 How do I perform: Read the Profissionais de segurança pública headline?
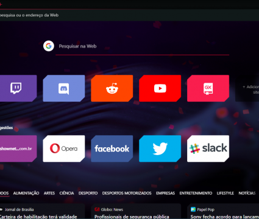[132, 217]
